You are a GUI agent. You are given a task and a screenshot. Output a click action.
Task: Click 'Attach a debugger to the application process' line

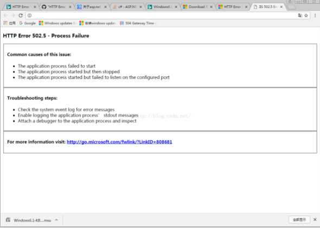[x=77, y=121]
